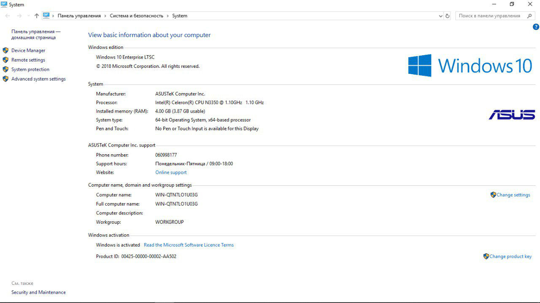This screenshot has width=540, height=303.
Task: Open System protection in the sidebar
Action: 30,69
